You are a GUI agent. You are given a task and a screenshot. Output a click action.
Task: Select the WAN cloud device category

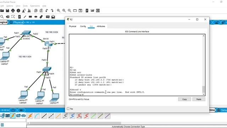[23, 116]
